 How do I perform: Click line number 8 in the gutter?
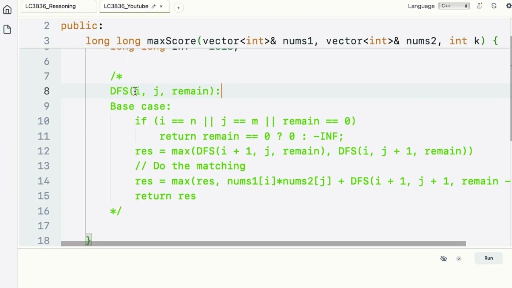tap(47, 91)
